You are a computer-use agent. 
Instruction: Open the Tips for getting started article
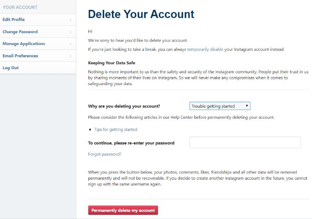click(115, 129)
